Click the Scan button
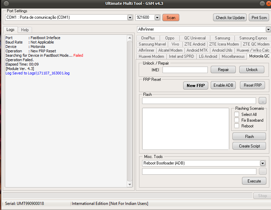The height and width of the screenshot is (210, 271). 171,18
